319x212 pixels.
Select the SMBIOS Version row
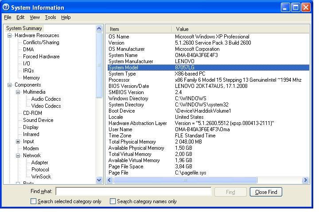(208, 92)
